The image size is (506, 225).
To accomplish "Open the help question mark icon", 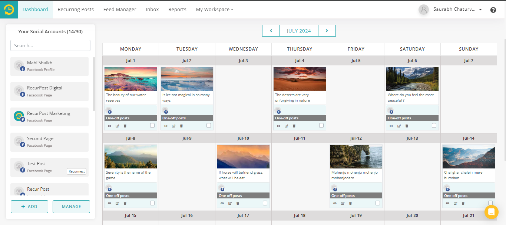I will [x=493, y=10].
